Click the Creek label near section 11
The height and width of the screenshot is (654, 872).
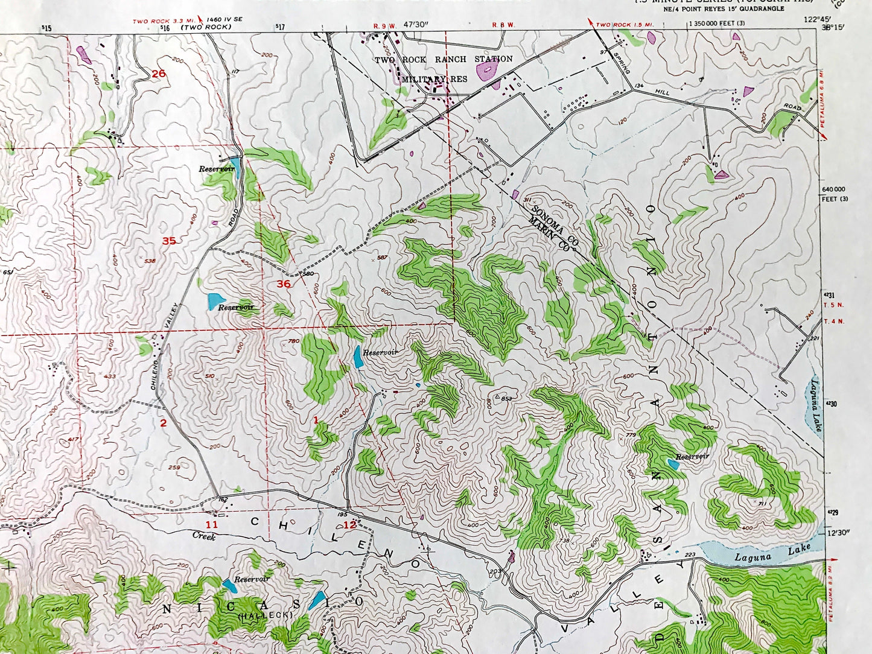[x=204, y=535]
